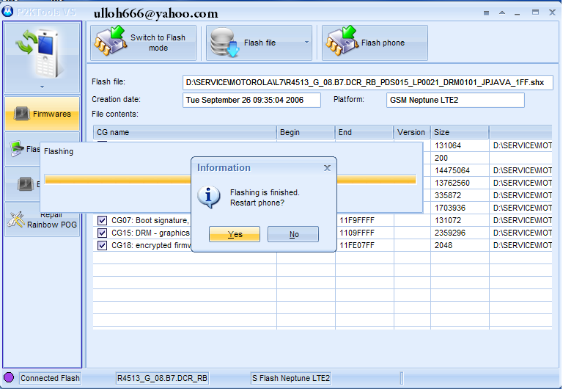Open the Firmwares section

coord(43,114)
